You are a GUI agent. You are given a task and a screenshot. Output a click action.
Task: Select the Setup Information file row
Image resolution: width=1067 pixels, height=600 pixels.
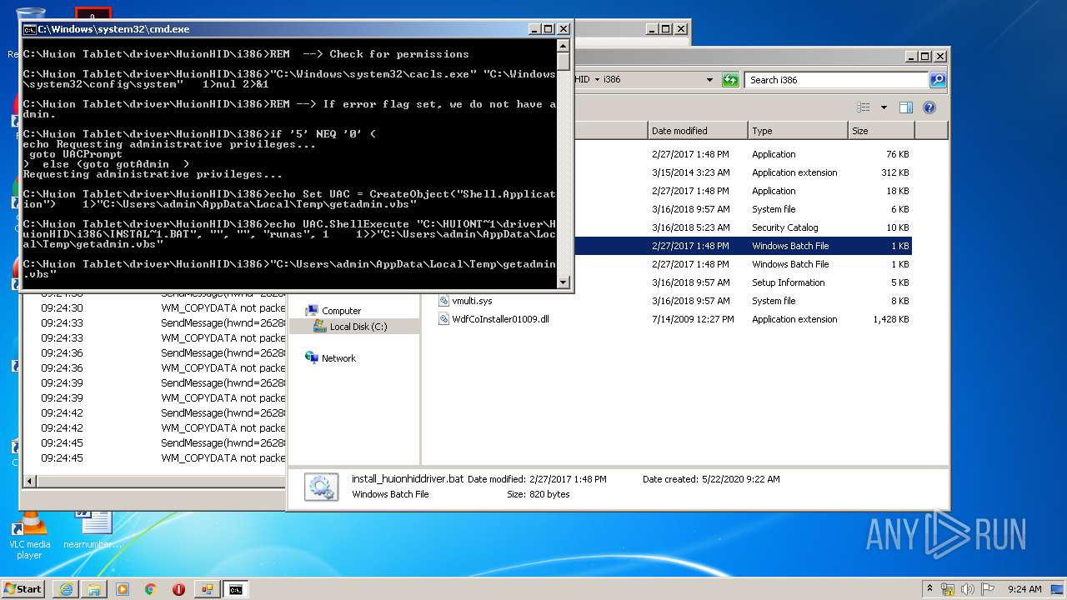742,282
